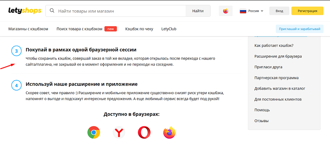Click the red new badge
This screenshot has width=330, height=153.
tap(111, 29)
